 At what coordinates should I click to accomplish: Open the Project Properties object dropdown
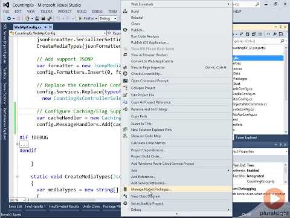(286, 151)
